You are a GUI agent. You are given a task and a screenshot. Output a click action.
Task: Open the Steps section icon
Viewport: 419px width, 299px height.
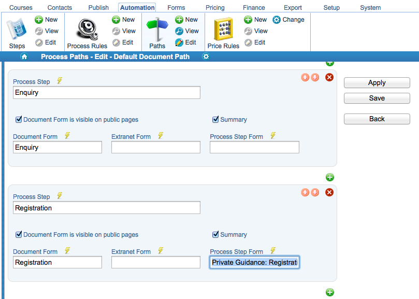tap(17, 29)
